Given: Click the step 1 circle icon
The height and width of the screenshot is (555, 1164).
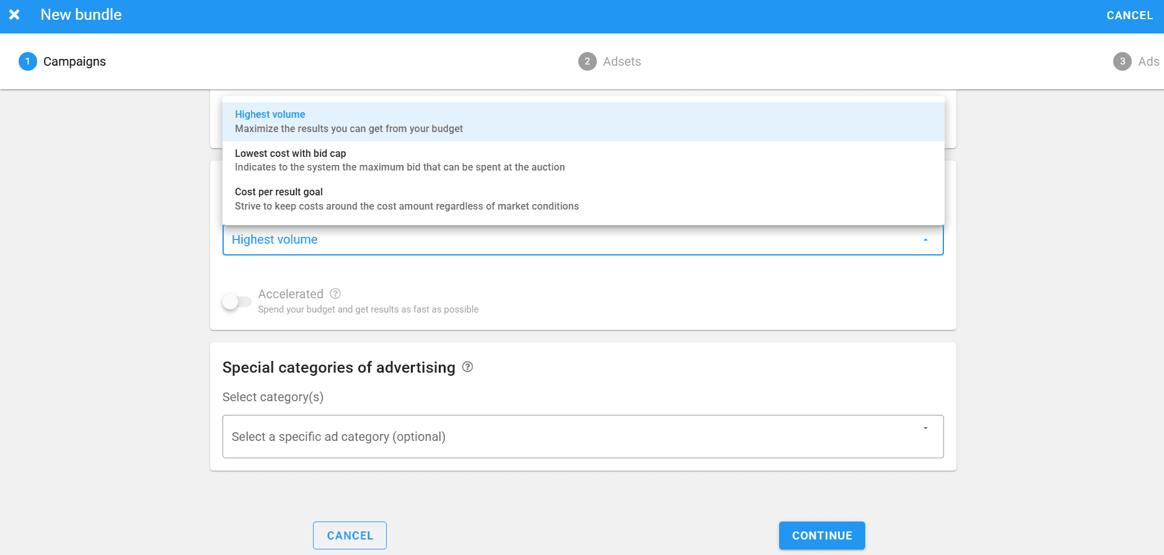Looking at the screenshot, I should point(28,61).
